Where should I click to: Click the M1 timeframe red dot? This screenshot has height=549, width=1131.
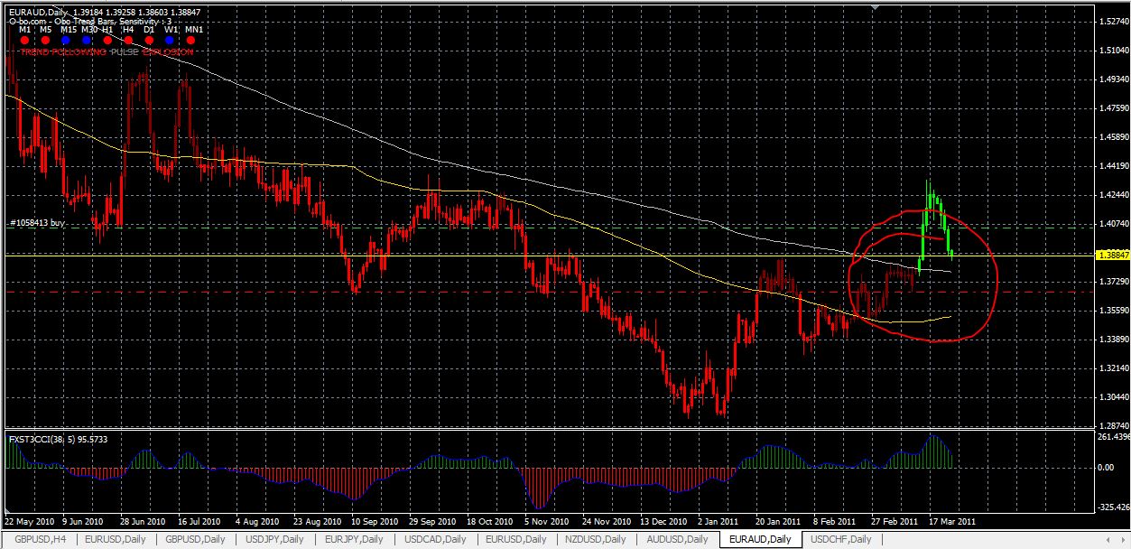(x=24, y=40)
